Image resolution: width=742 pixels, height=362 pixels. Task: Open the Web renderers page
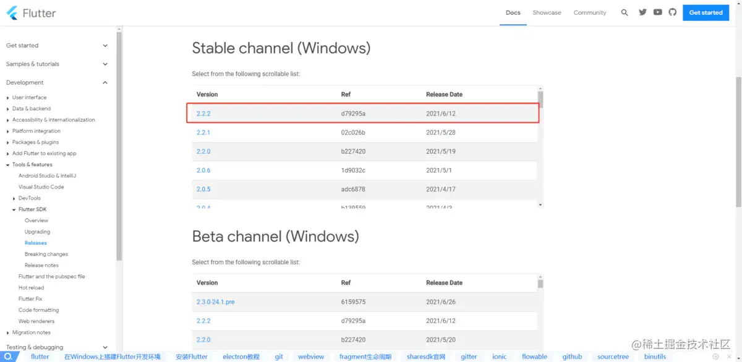tap(36, 321)
